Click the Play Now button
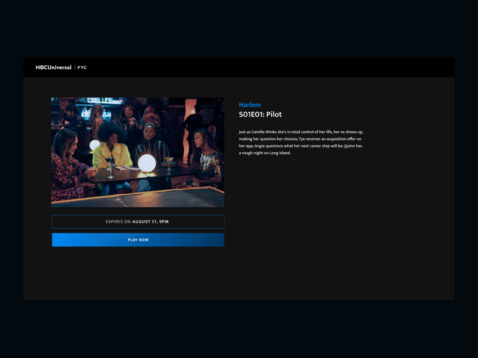This screenshot has width=478, height=358. pyautogui.click(x=138, y=240)
